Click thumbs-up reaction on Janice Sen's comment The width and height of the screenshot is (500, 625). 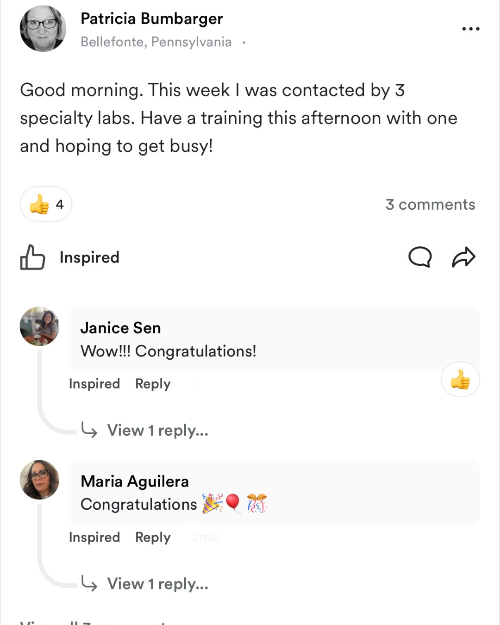click(x=460, y=380)
